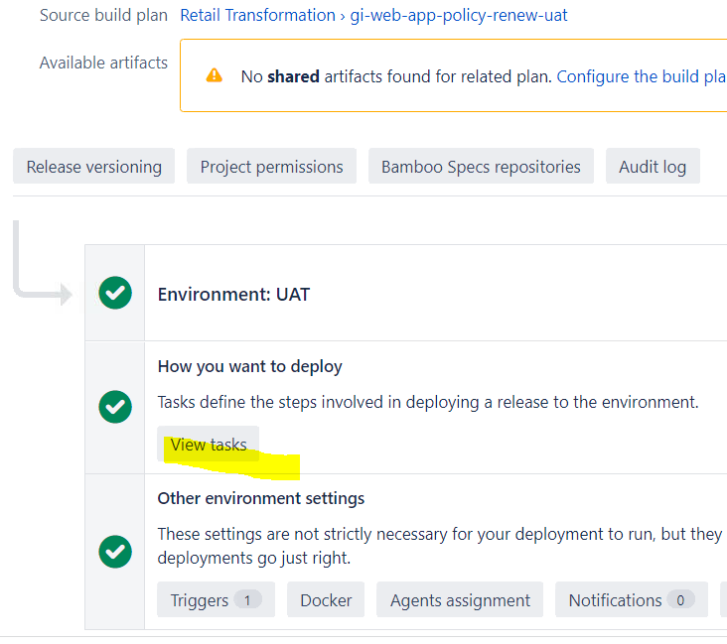Click the green checkmark beside Other environment settings
The height and width of the screenshot is (644, 727).
pos(115,551)
